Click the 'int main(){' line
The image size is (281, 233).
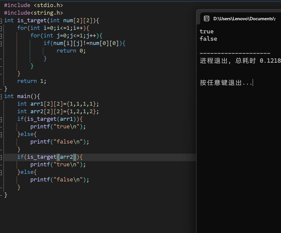point(22,96)
